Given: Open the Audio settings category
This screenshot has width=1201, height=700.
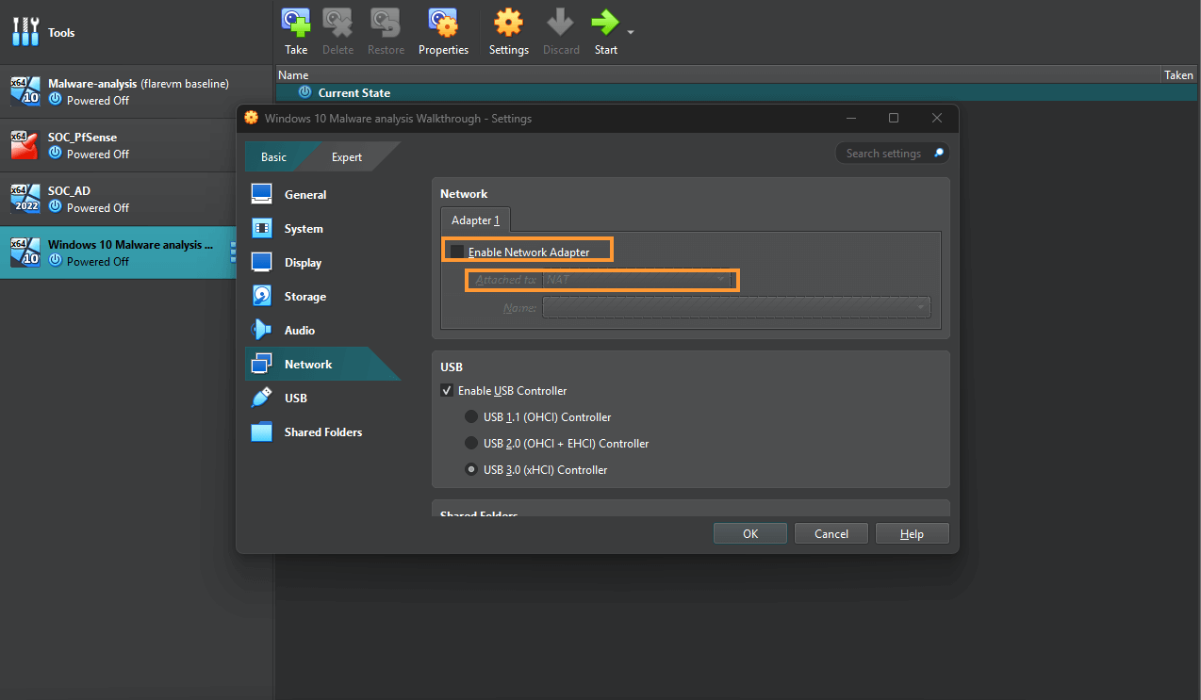Looking at the screenshot, I should pyautogui.click(x=322, y=330).
